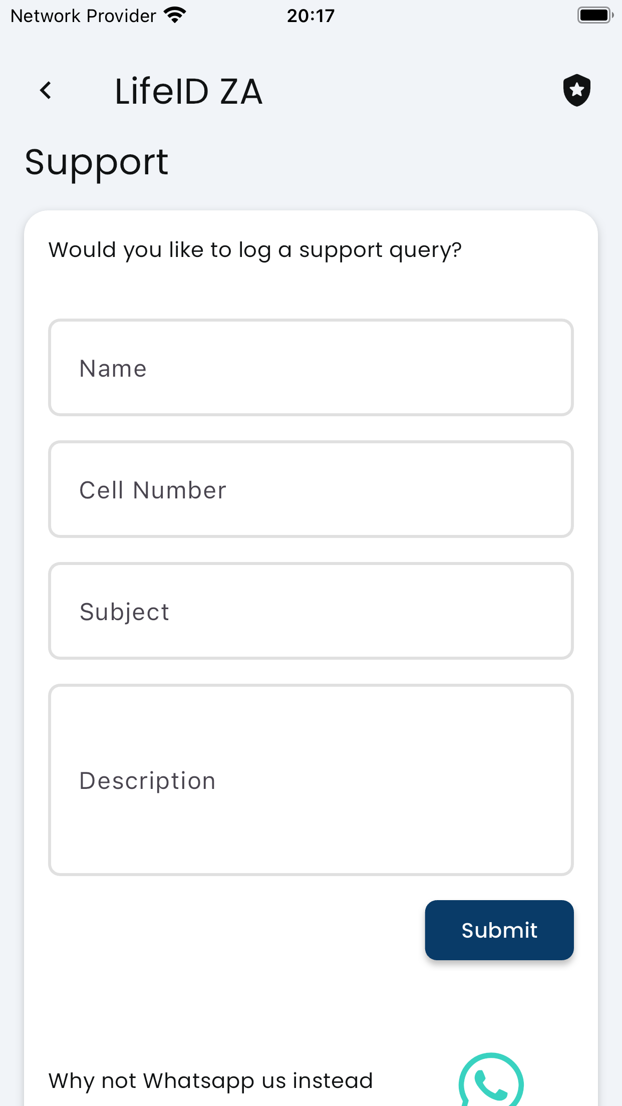Focus the Name input field
The height and width of the screenshot is (1106, 622).
coord(311,368)
